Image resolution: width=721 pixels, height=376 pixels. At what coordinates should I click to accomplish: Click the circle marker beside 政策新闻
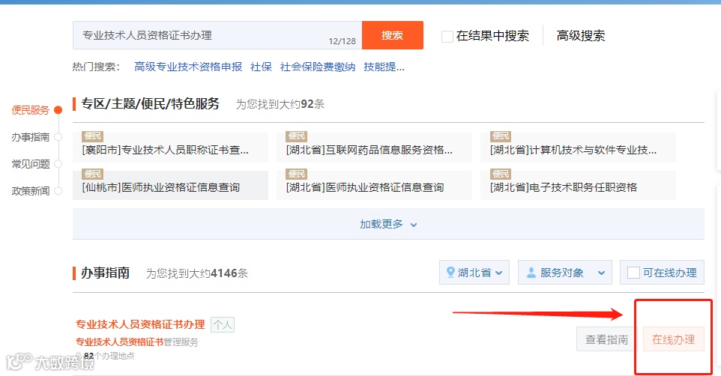pyautogui.click(x=58, y=190)
